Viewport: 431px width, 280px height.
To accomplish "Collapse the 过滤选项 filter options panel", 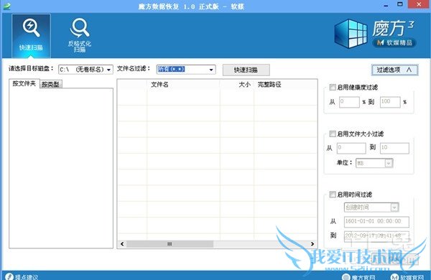I will point(394,70).
